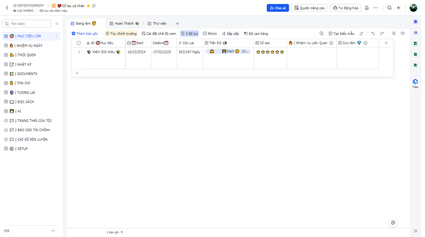Click the blue Chia sẻ button
The height and width of the screenshot is (237, 425).
tap(278, 8)
